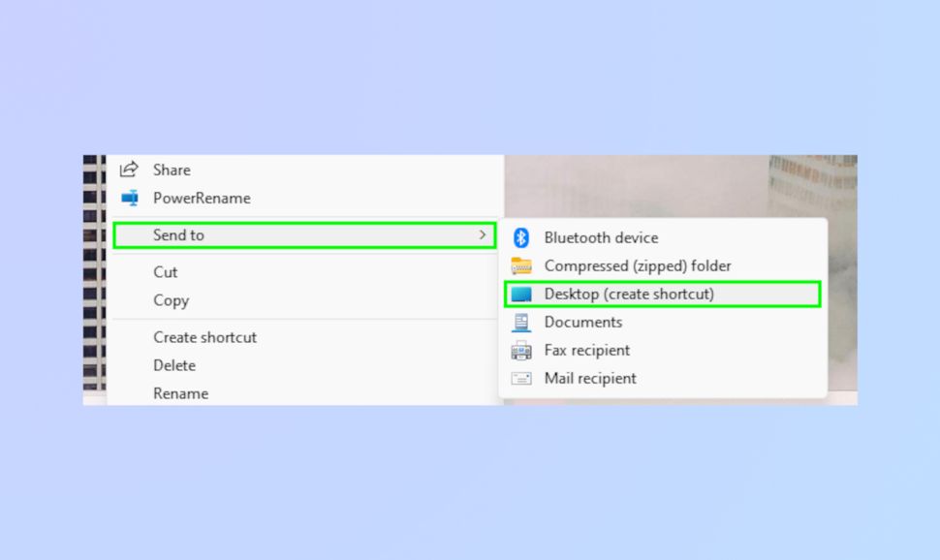Send file to a Bluetooth device

(600, 237)
